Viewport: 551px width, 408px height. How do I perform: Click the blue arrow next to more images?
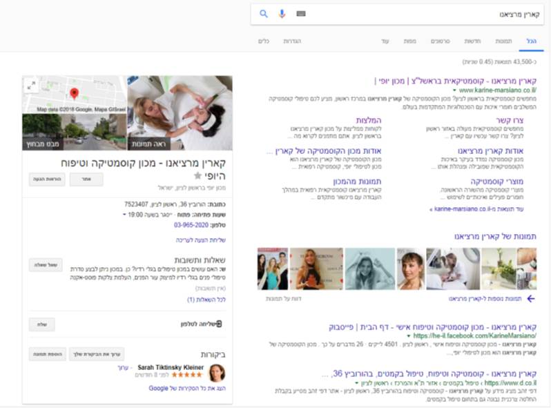point(531,299)
